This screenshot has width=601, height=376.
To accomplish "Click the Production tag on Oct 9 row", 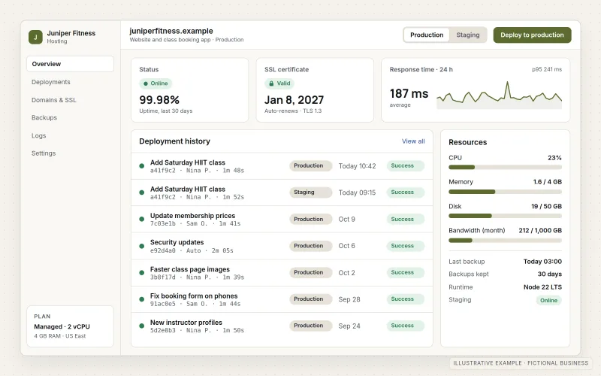I will pos(310,219).
